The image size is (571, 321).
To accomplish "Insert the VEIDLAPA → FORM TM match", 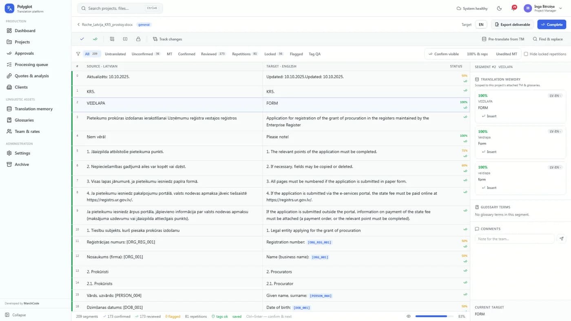I will (489, 116).
